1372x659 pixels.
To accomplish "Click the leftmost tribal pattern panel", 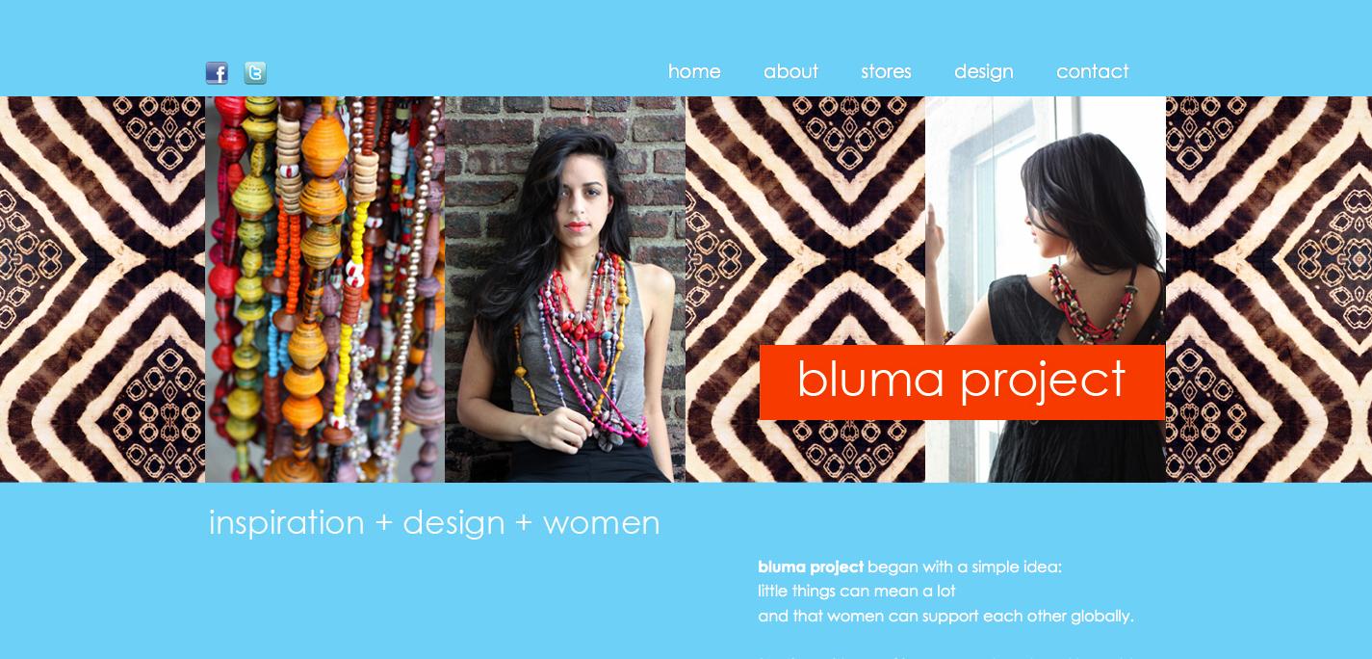I will point(102,289).
